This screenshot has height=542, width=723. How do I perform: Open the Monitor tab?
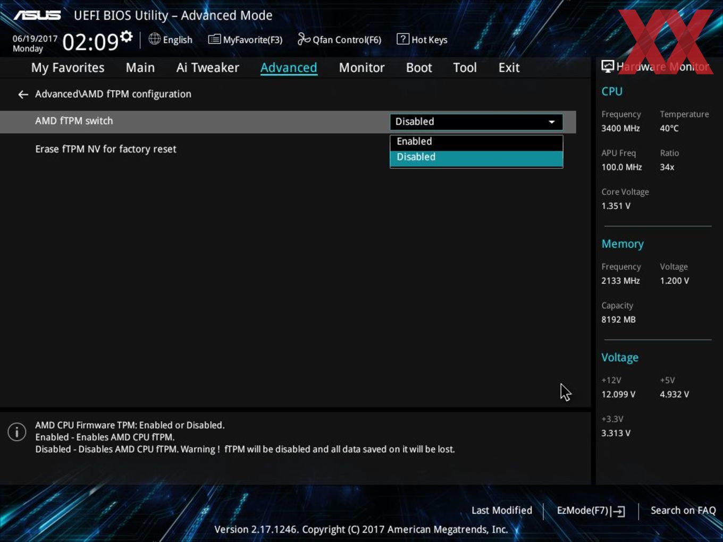click(361, 68)
